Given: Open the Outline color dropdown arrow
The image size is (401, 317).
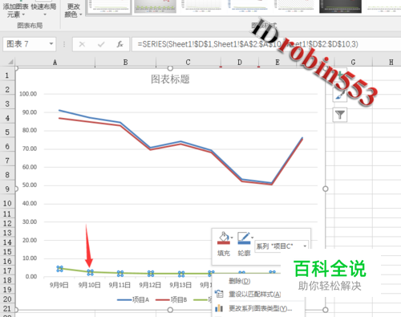Looking at the screenshot, I should (253, 238).
